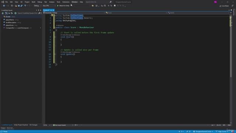Image resolution: width=236 pixels, height=133 pixels.
Task: Close the Score.cs tab
Action: (53, 10)
